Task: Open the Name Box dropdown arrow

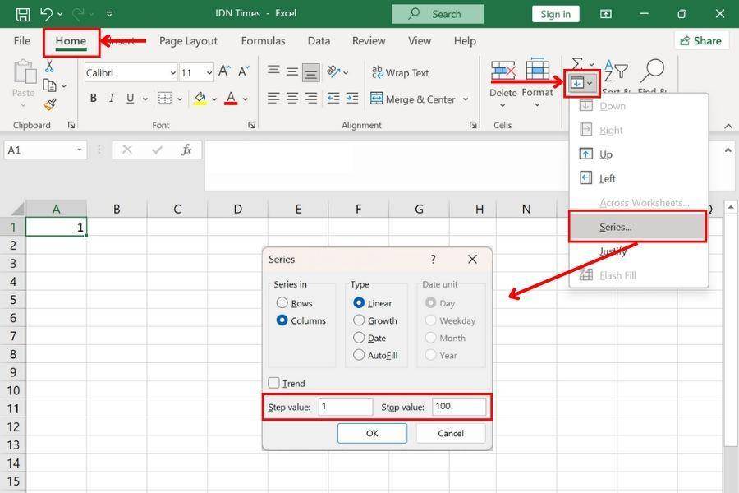Action: pyautogui.click(x=79, y=150)
